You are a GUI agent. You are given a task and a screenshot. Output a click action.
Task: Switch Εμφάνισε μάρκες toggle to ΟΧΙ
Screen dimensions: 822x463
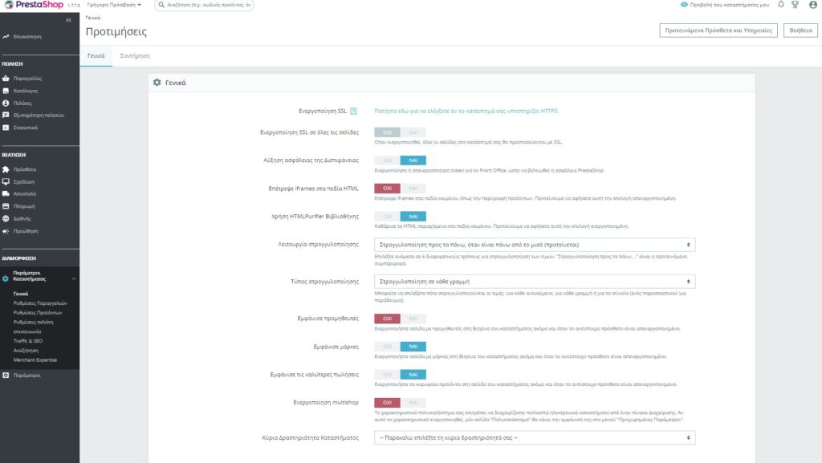[388, 347]
